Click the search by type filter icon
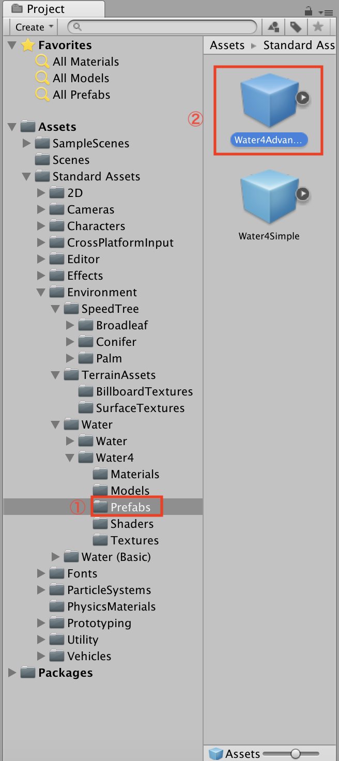The image size is (339, 761). (x=274, y=27)
